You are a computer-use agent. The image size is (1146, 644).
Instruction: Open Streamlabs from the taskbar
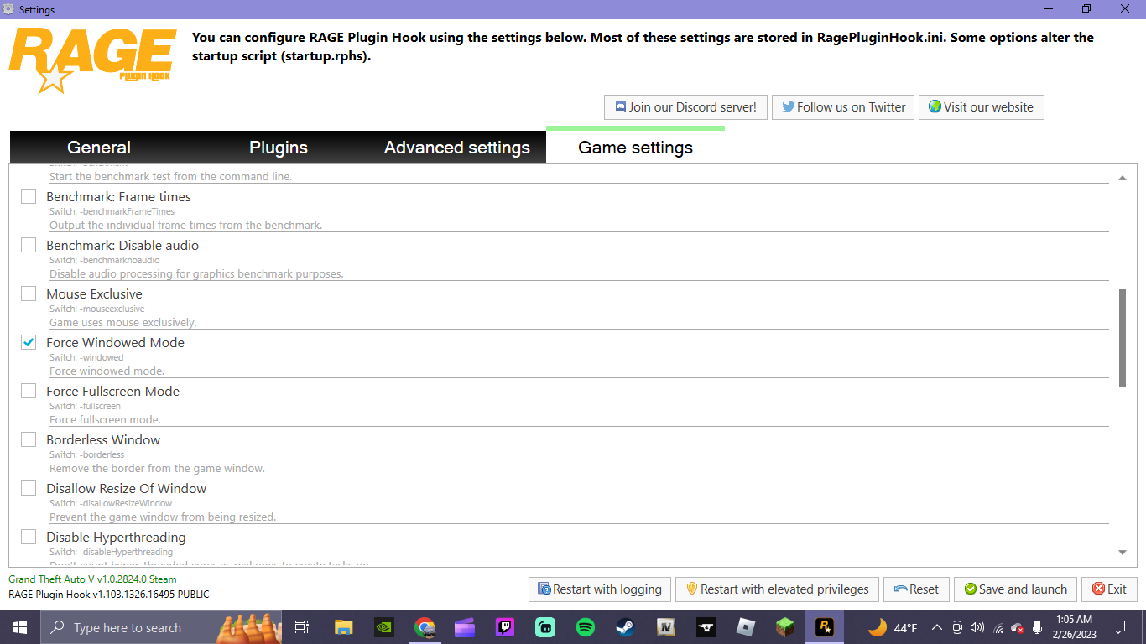pyautogui.click(x=545, y=627)
